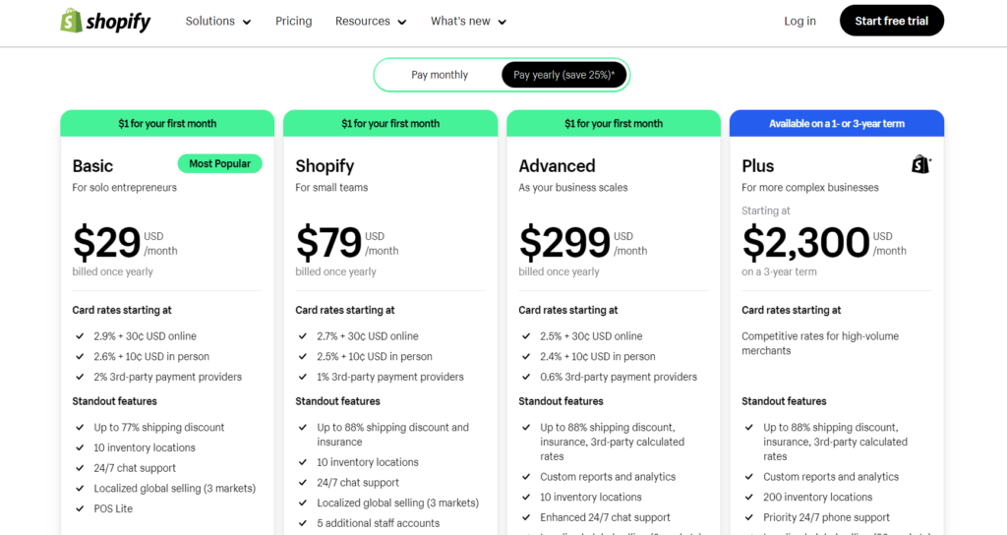Click checkmark beside 5 additional staff accounts
The height and width of the screenshot is (535, 1007).
click(x=303, y=523)
